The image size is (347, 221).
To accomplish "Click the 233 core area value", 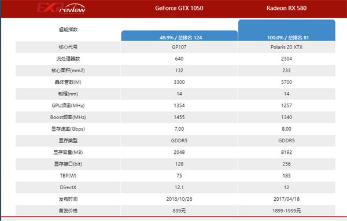I will [287, 71].
